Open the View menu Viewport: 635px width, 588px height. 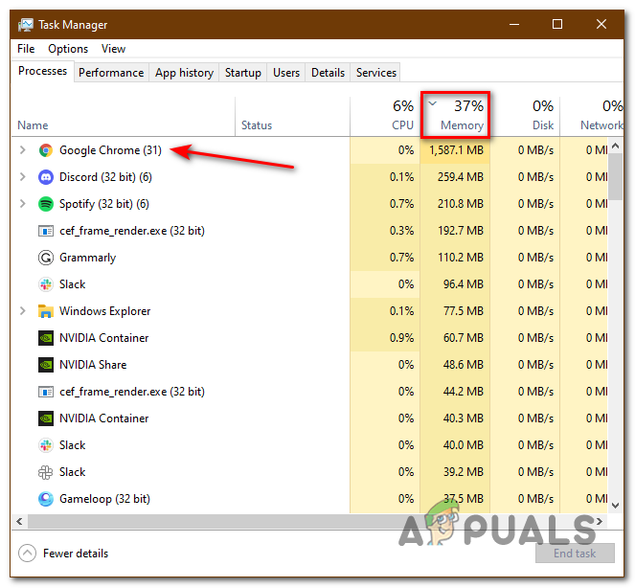pos(113,49)
